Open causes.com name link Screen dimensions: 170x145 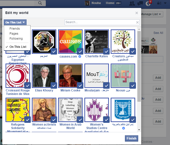coord(68,56)
